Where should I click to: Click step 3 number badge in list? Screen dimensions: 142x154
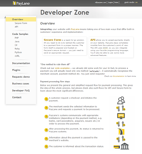[x=46, y=116]
